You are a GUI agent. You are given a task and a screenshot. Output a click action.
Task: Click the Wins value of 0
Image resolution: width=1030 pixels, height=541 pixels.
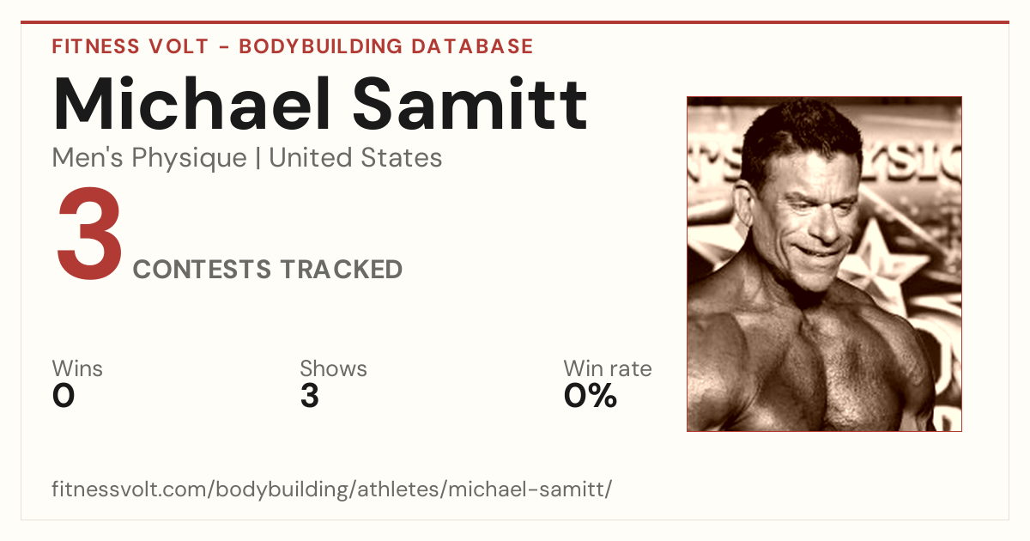pos(64,397)
